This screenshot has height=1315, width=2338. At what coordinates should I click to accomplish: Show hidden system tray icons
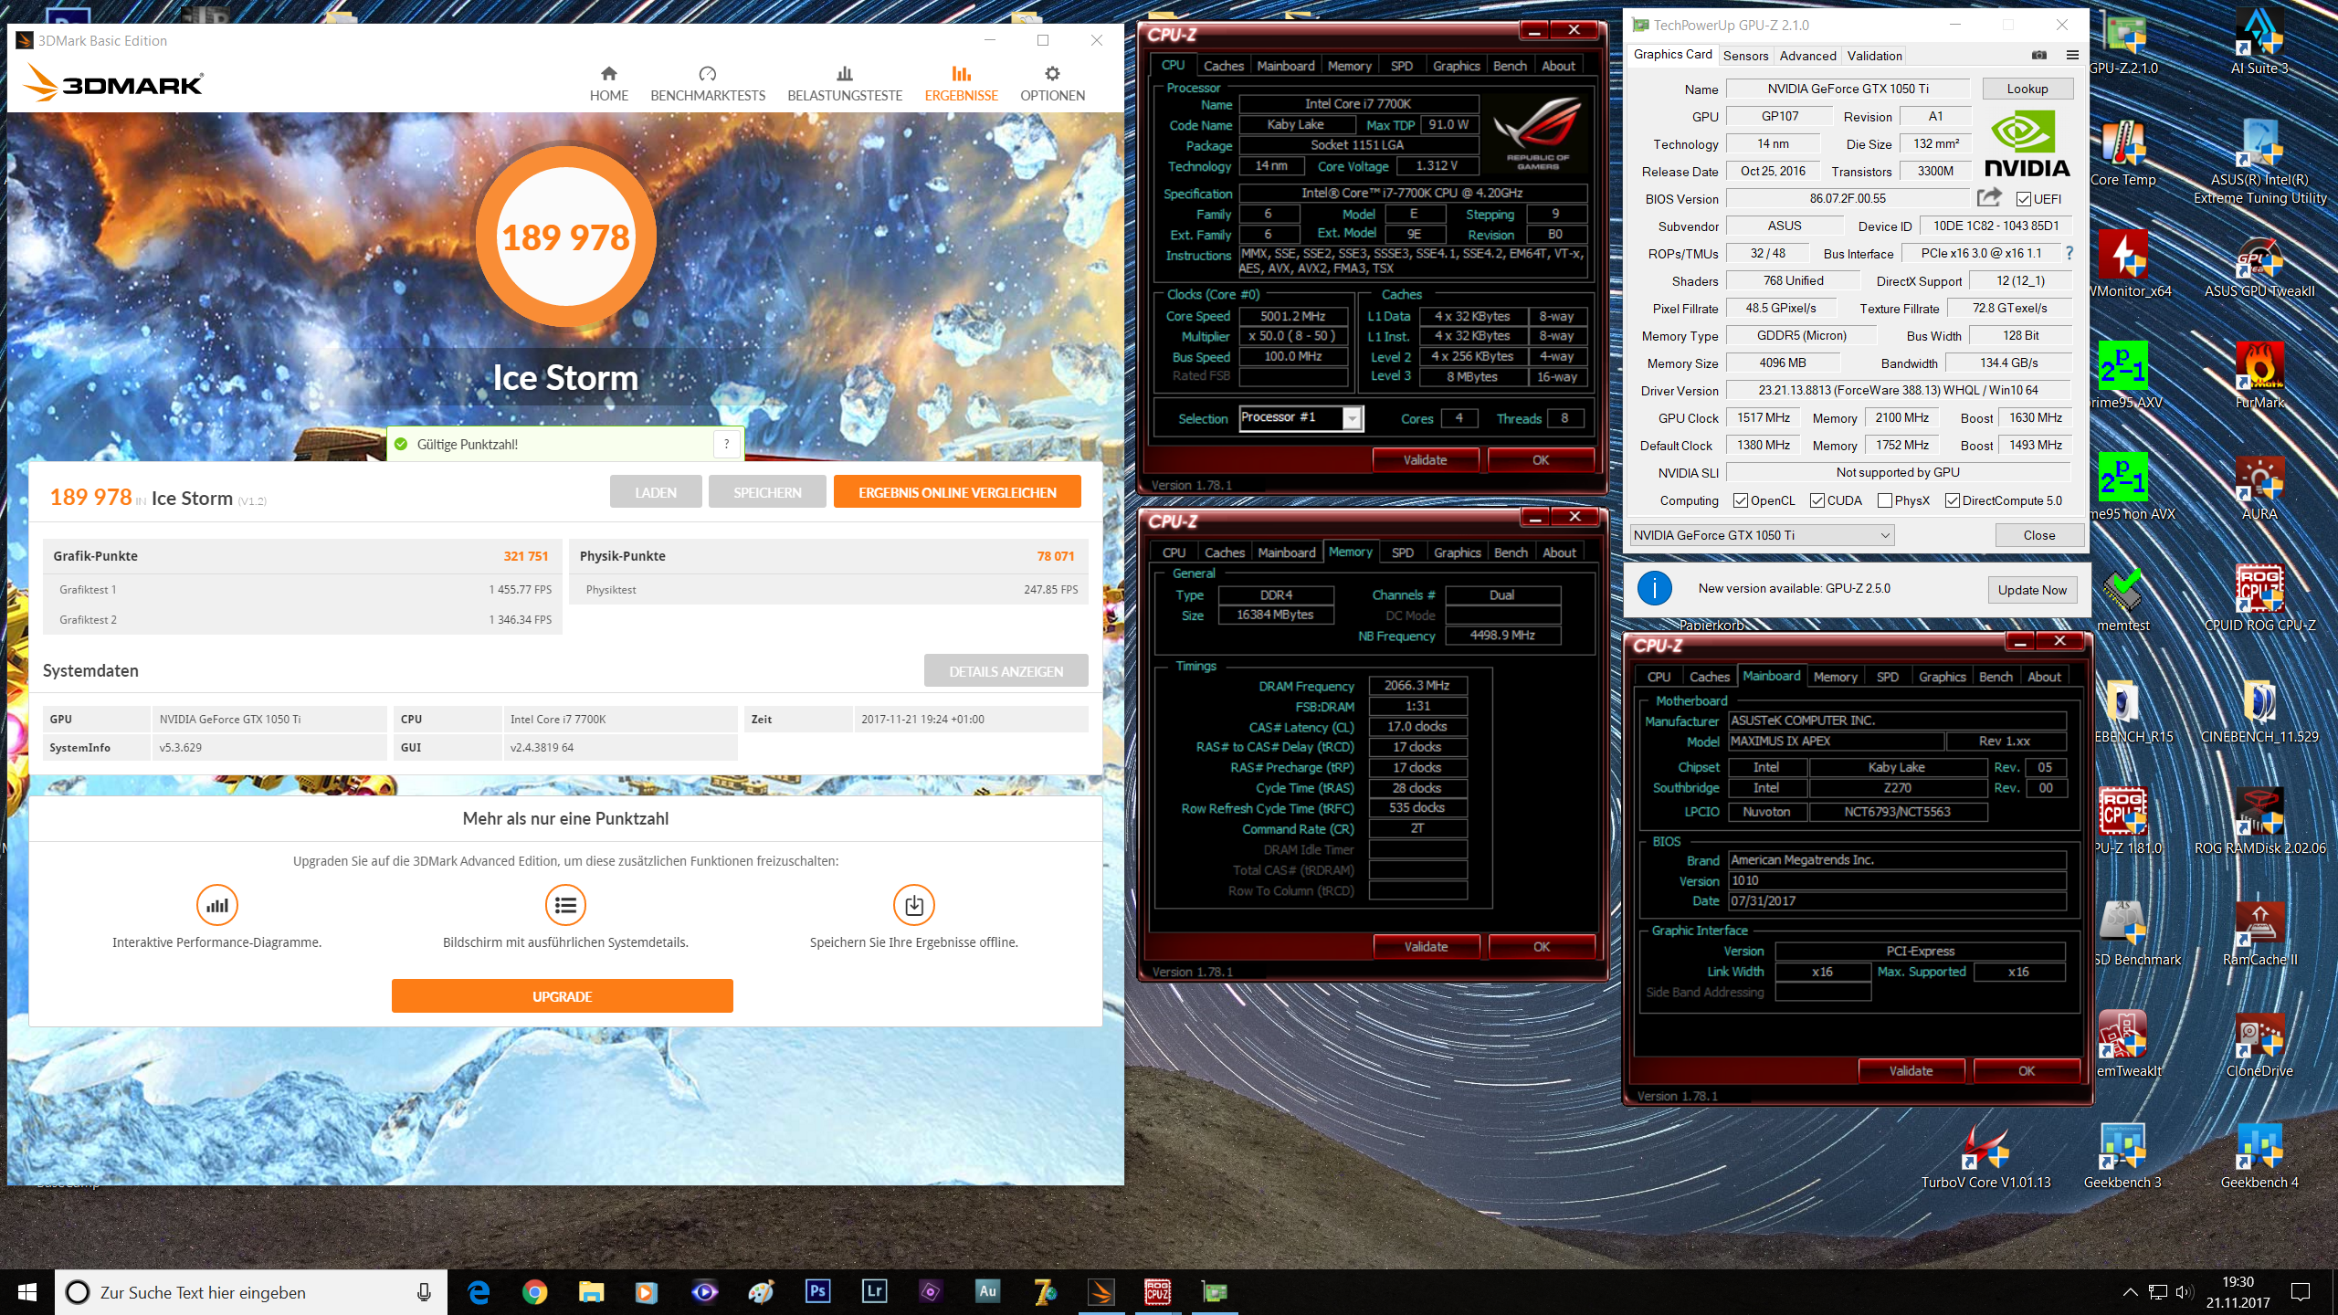pos(2130,1291)
